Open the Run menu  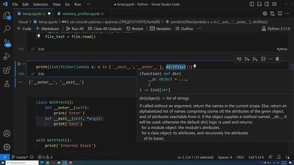click(x=78, y=4)
